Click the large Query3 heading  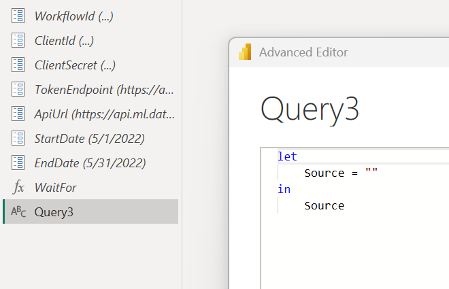tap(310, 109)
